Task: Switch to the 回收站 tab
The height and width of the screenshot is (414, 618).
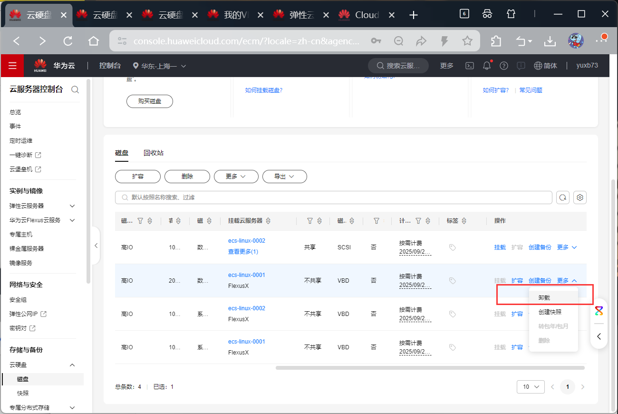Action: [x=154, y=153]
